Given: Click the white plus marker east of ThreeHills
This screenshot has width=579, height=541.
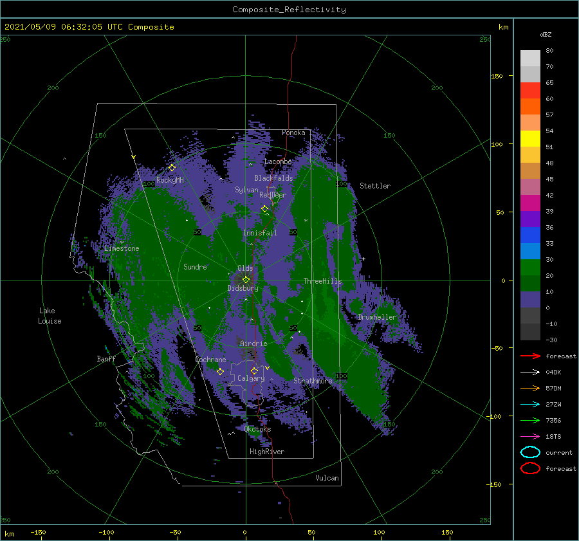Looking at the screenshot, I should tap(363, 259).
